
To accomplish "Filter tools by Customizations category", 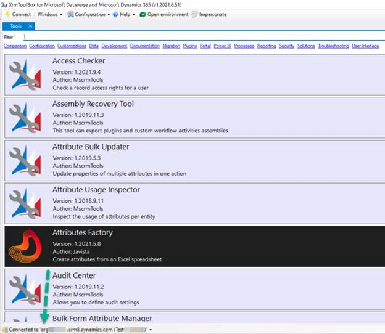I will click(x=72, y=46).
